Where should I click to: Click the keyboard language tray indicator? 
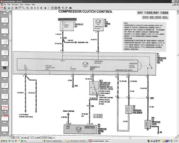click(x=149, y=141)
